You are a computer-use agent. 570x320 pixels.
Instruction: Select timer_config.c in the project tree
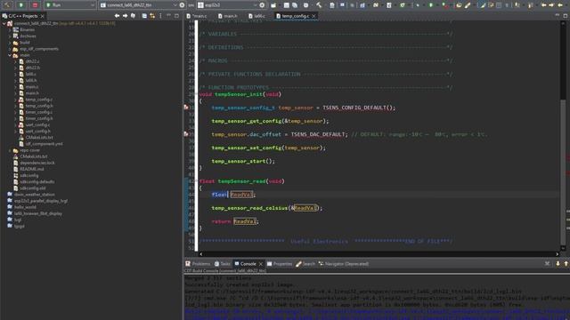(39, 112)
